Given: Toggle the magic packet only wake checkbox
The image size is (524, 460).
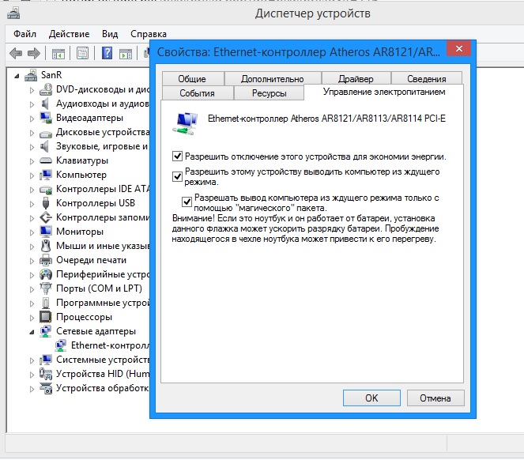Looking at the screenshot, I should click(187, 201).
